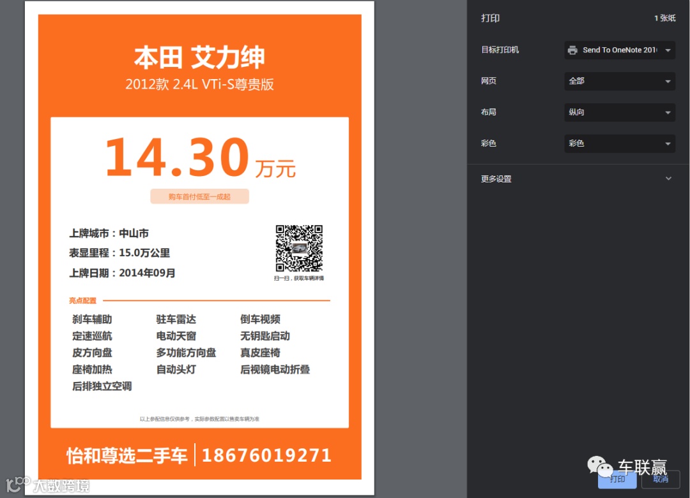Click the 购车首付低至一成起 badge
690x498 pixels.
point(199,197)
